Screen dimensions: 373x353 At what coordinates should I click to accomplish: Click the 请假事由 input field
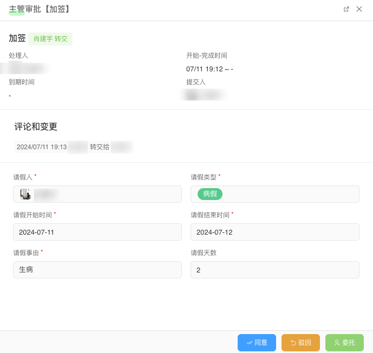pyautogui.click(x=97, y=270)
